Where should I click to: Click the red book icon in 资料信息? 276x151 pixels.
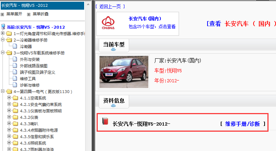pos(105,121)
